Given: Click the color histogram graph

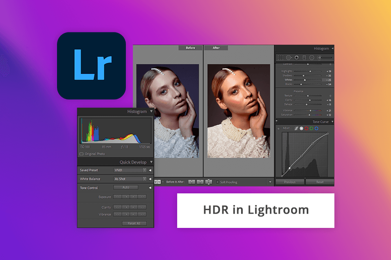Looking at the screenshot, I should click(x=115, y=131).
